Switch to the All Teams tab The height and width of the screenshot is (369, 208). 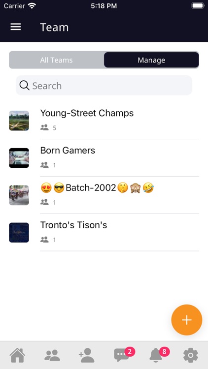[x=56, y=60]
